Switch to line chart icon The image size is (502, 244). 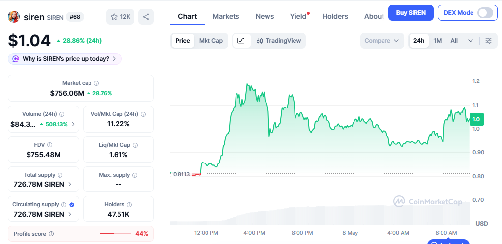pyautogui.click(x=241, y=41)
